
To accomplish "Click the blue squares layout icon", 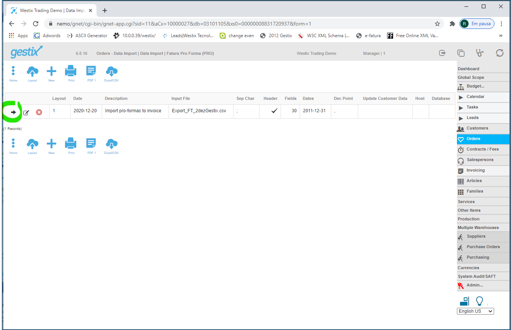I will pos(464,301).
